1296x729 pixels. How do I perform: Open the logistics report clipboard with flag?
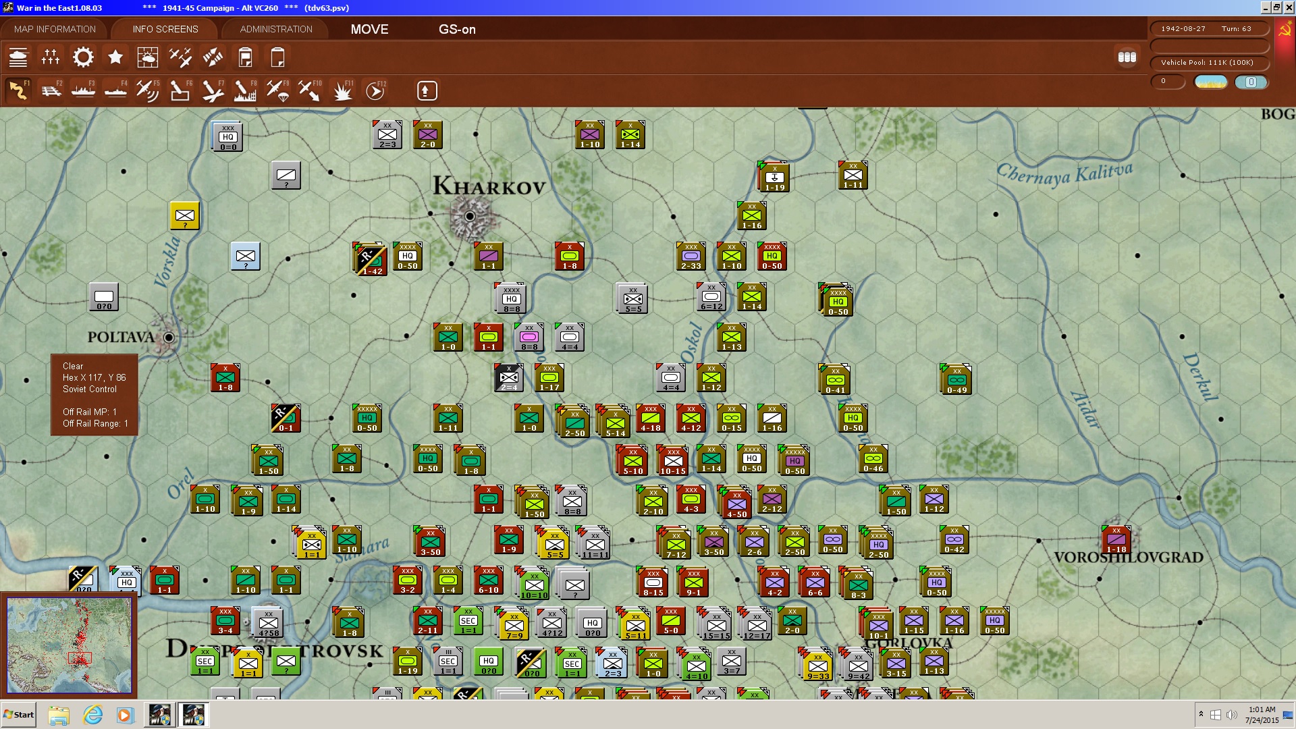pos(245,57)
